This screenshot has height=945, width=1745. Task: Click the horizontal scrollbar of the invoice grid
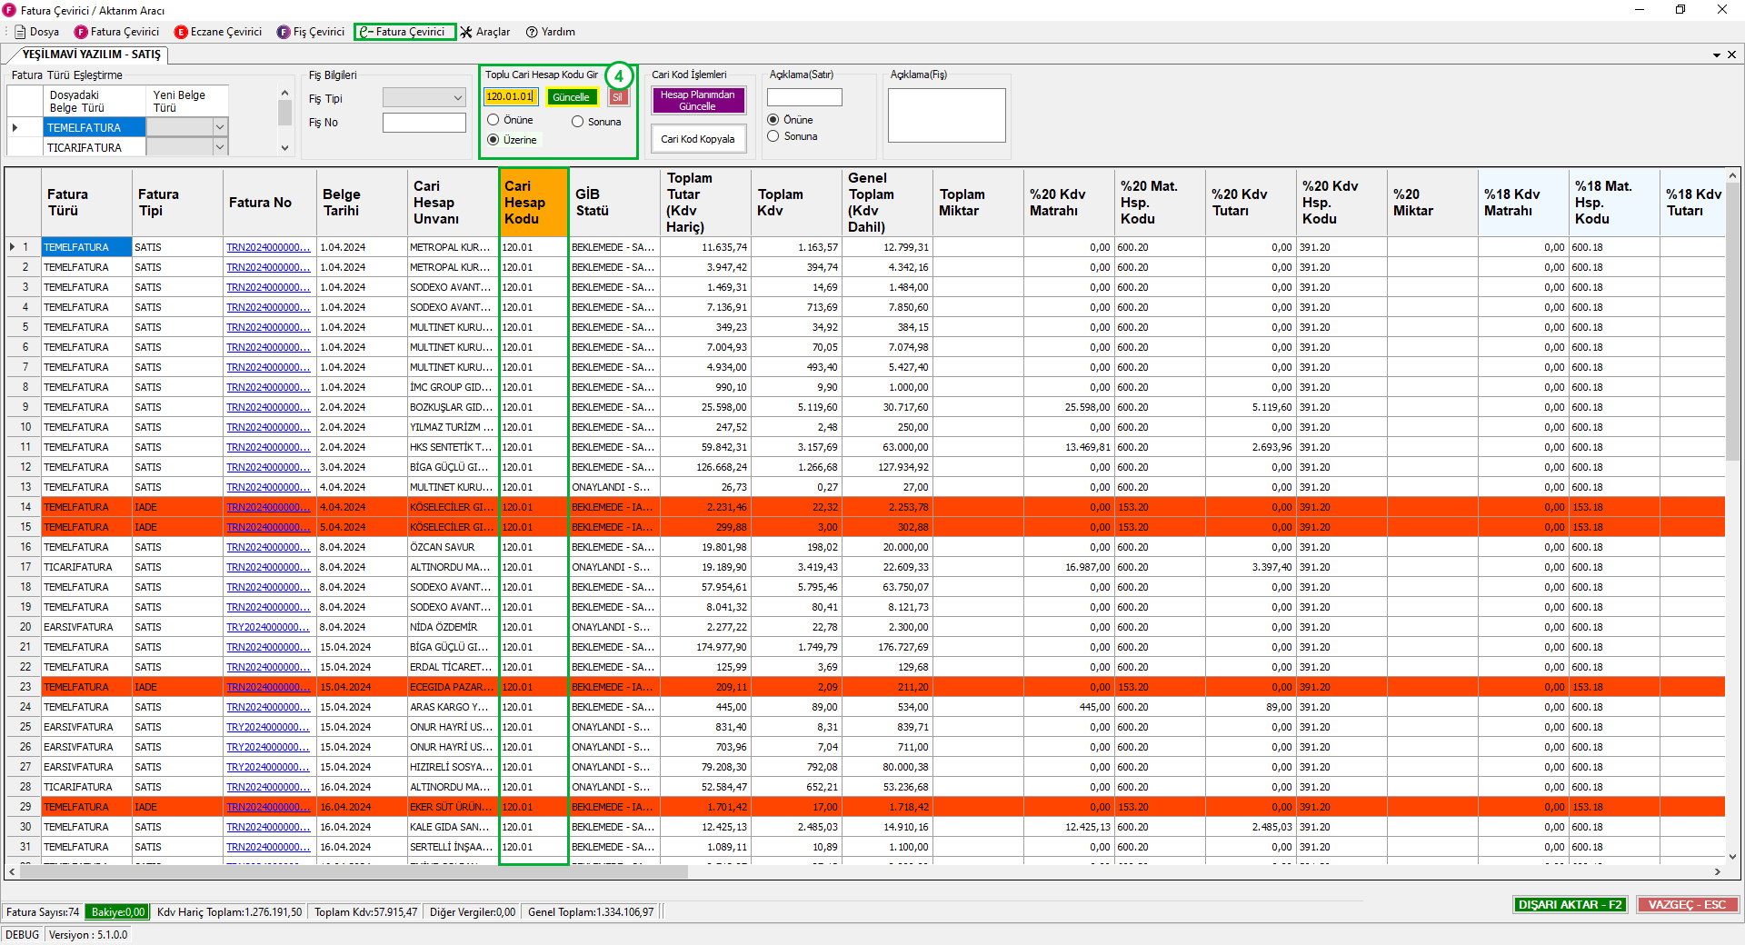pyautogui.click(x=354, y=871)
